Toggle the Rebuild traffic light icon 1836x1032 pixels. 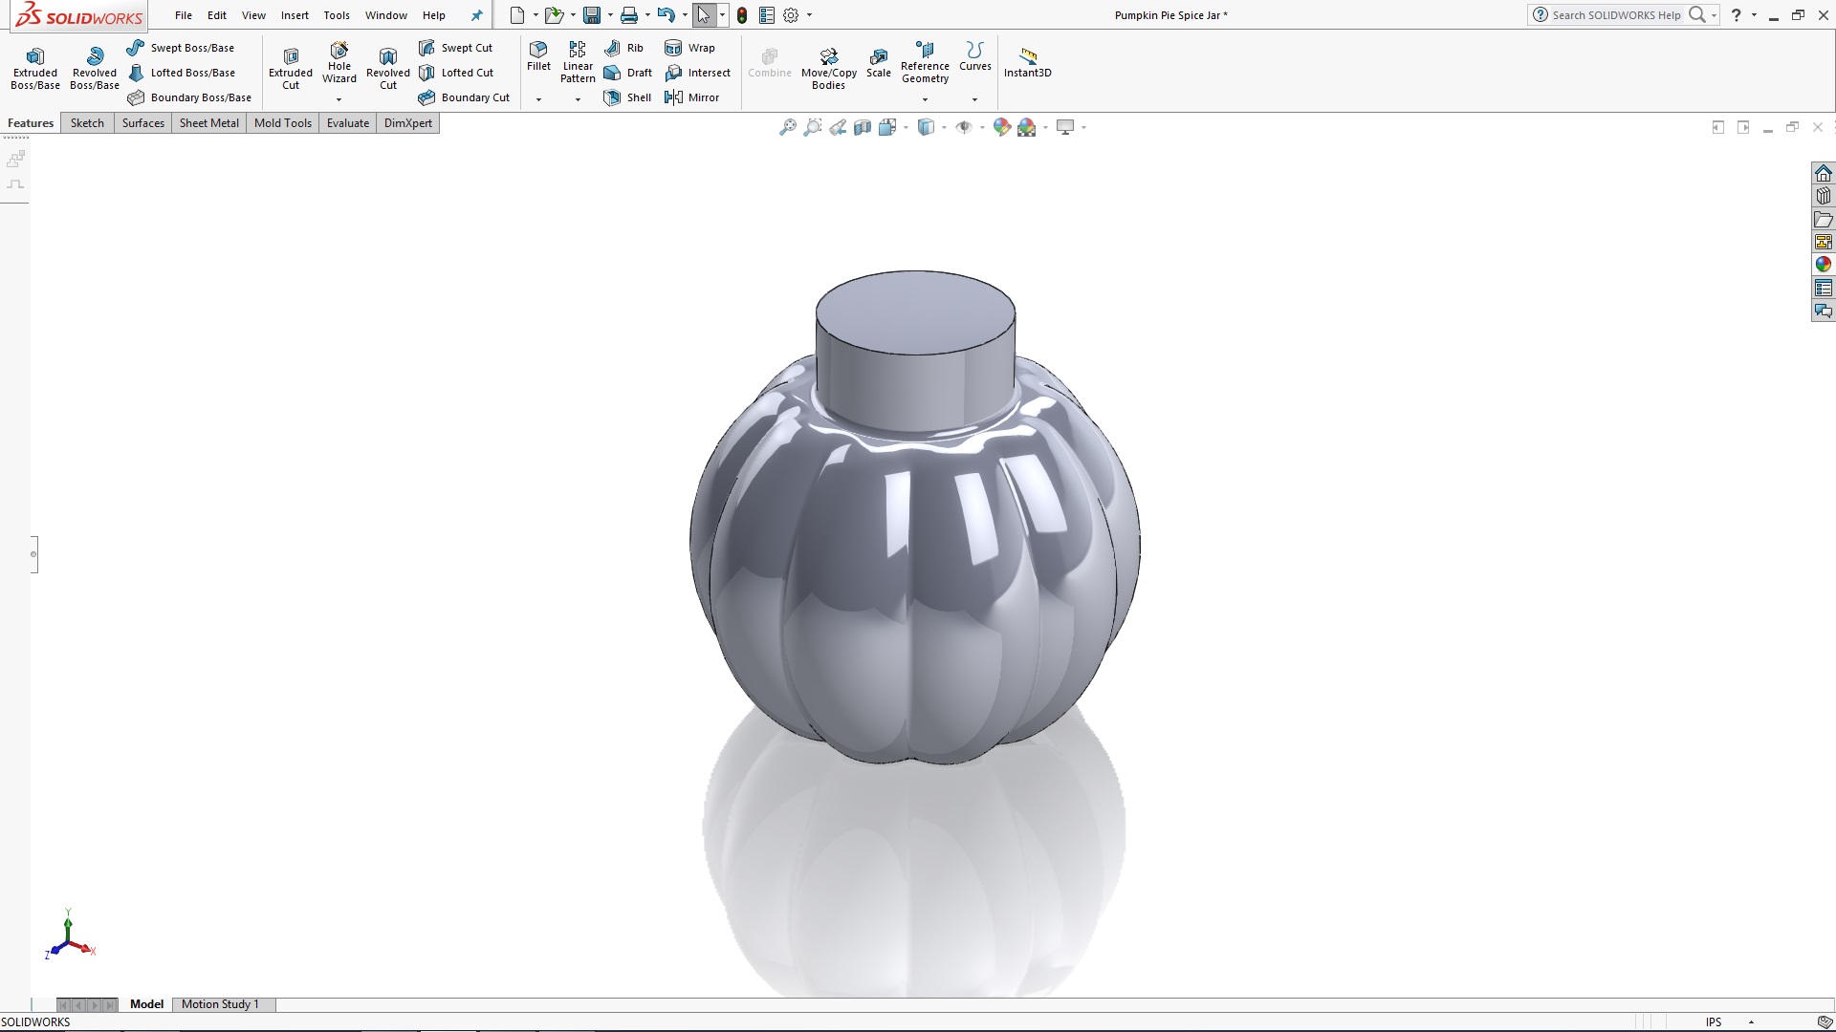pyautogui.click(x=742, y=15)
